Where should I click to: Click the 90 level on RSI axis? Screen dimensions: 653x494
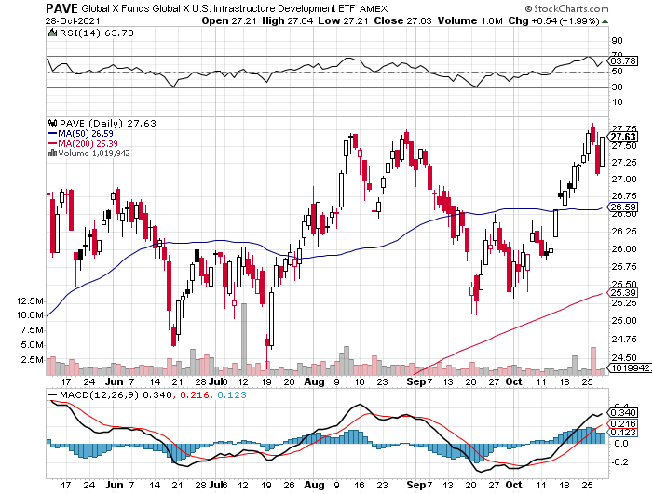coord(618,41)
